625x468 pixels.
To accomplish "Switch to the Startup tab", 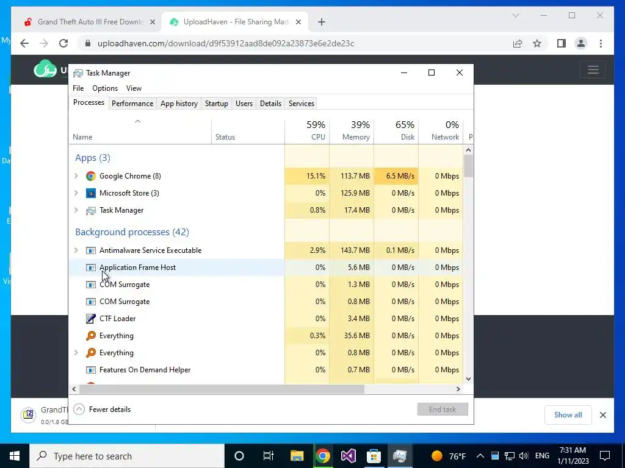I will (217, 104).
